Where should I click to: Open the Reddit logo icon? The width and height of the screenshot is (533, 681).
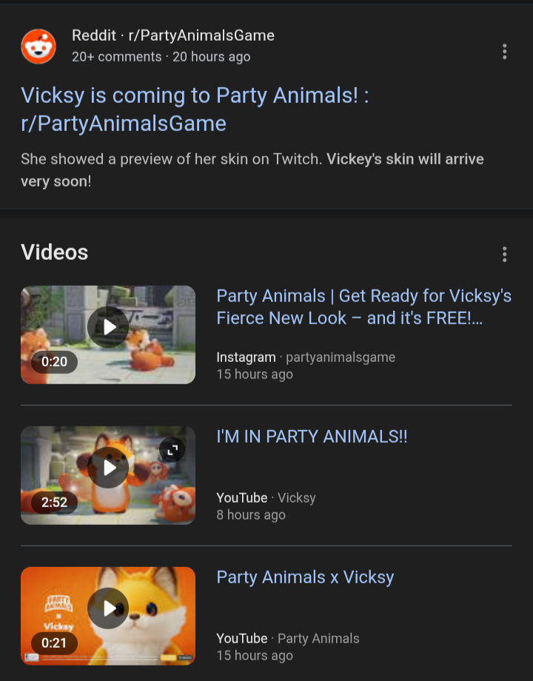pos(38,46)
